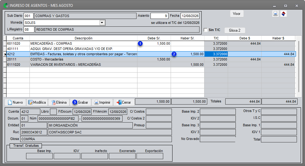Click the Fecha field 12/08/2026

(190, 16)
